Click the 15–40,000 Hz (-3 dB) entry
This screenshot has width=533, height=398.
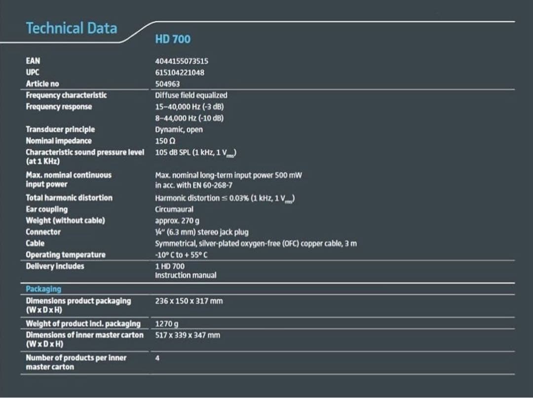[190, 107]
